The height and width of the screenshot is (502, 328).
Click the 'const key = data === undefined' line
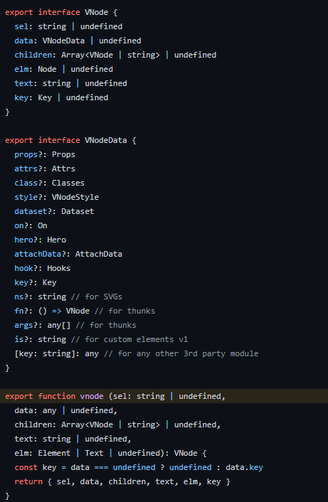(139, 467)
